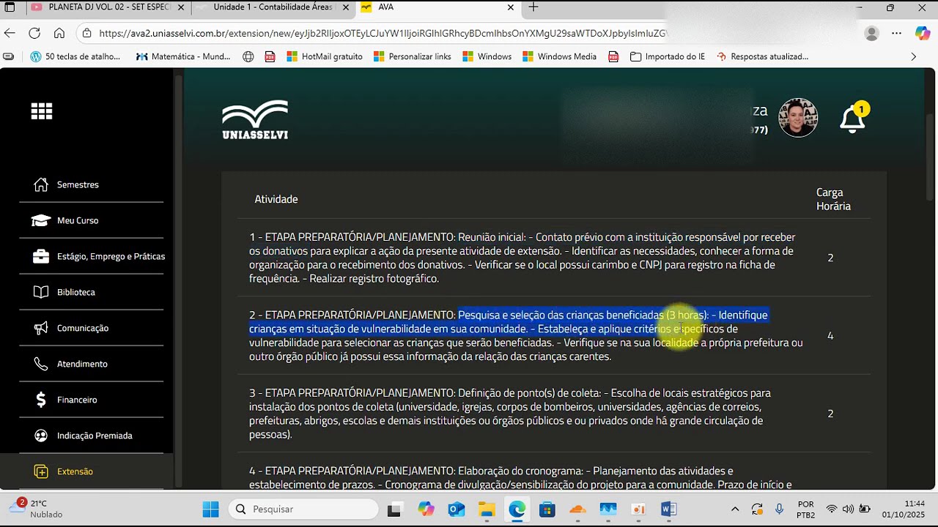Click the taskbar Pesquisar search box
Viewport: 938px width, 527px height.
[x=303, y=509]
